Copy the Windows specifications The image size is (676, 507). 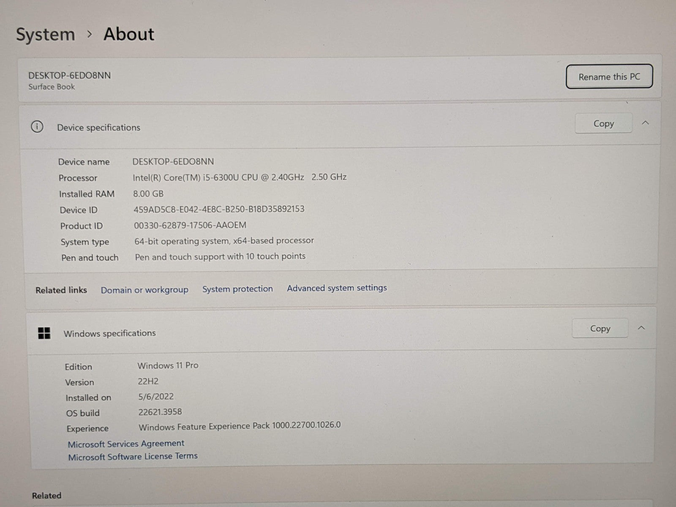600,328
